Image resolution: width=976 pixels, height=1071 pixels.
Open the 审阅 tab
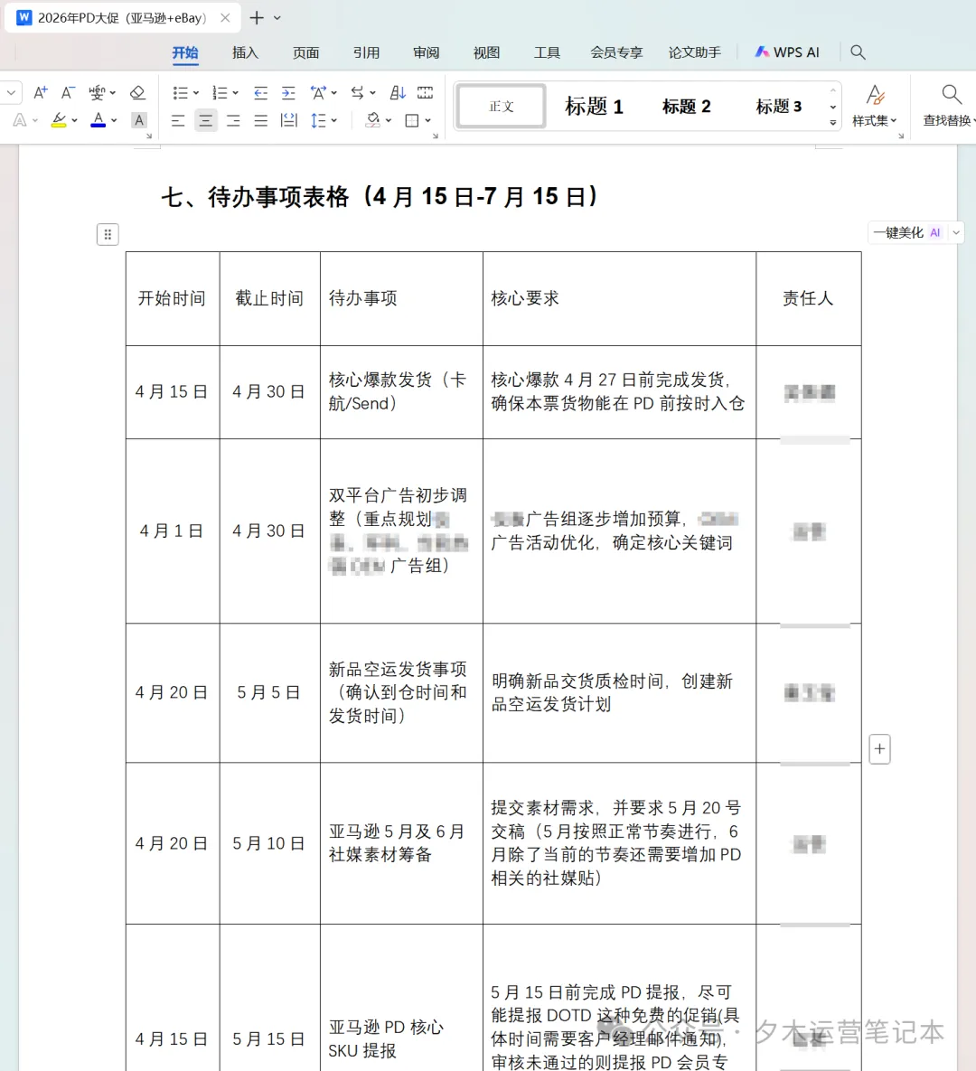(x=427, y=52)
